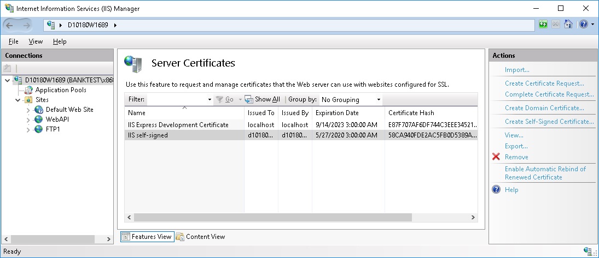Click the blue Help icon in Actions
Image resolution: width=599 pixels, height=258 pixels.
pos(496,189)
